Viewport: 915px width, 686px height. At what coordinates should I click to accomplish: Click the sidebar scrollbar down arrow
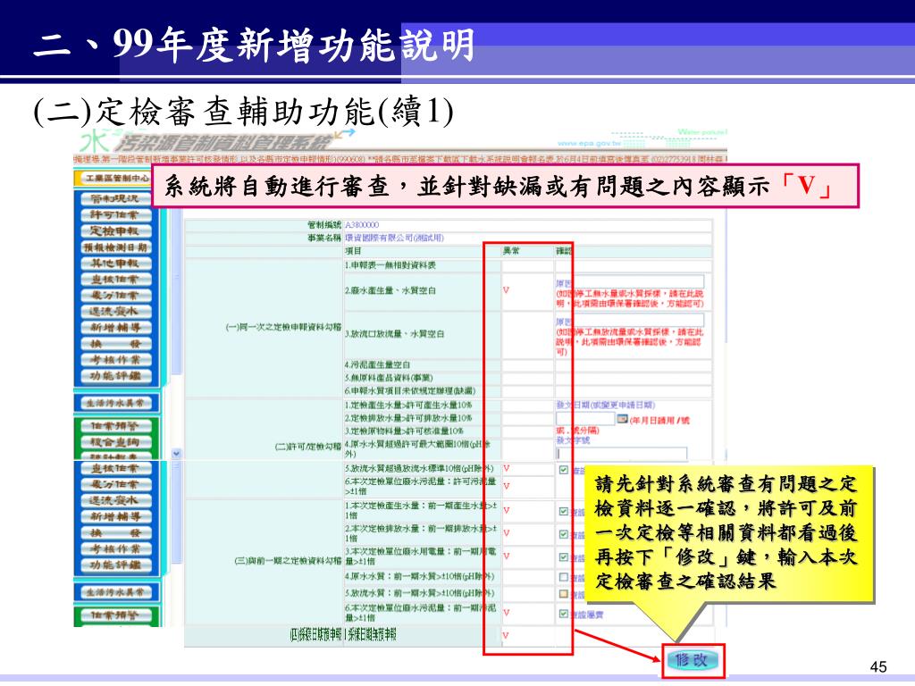click(x=176, y=453)
